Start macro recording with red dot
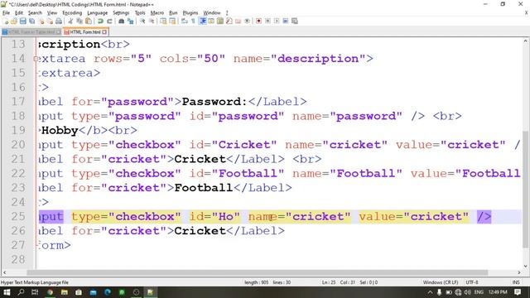530x298 pixels. [x=258, y=21]
